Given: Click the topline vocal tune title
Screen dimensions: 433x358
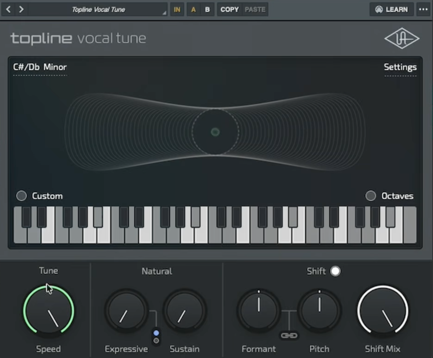Looking at the screenshot, I should coord(78,39).
